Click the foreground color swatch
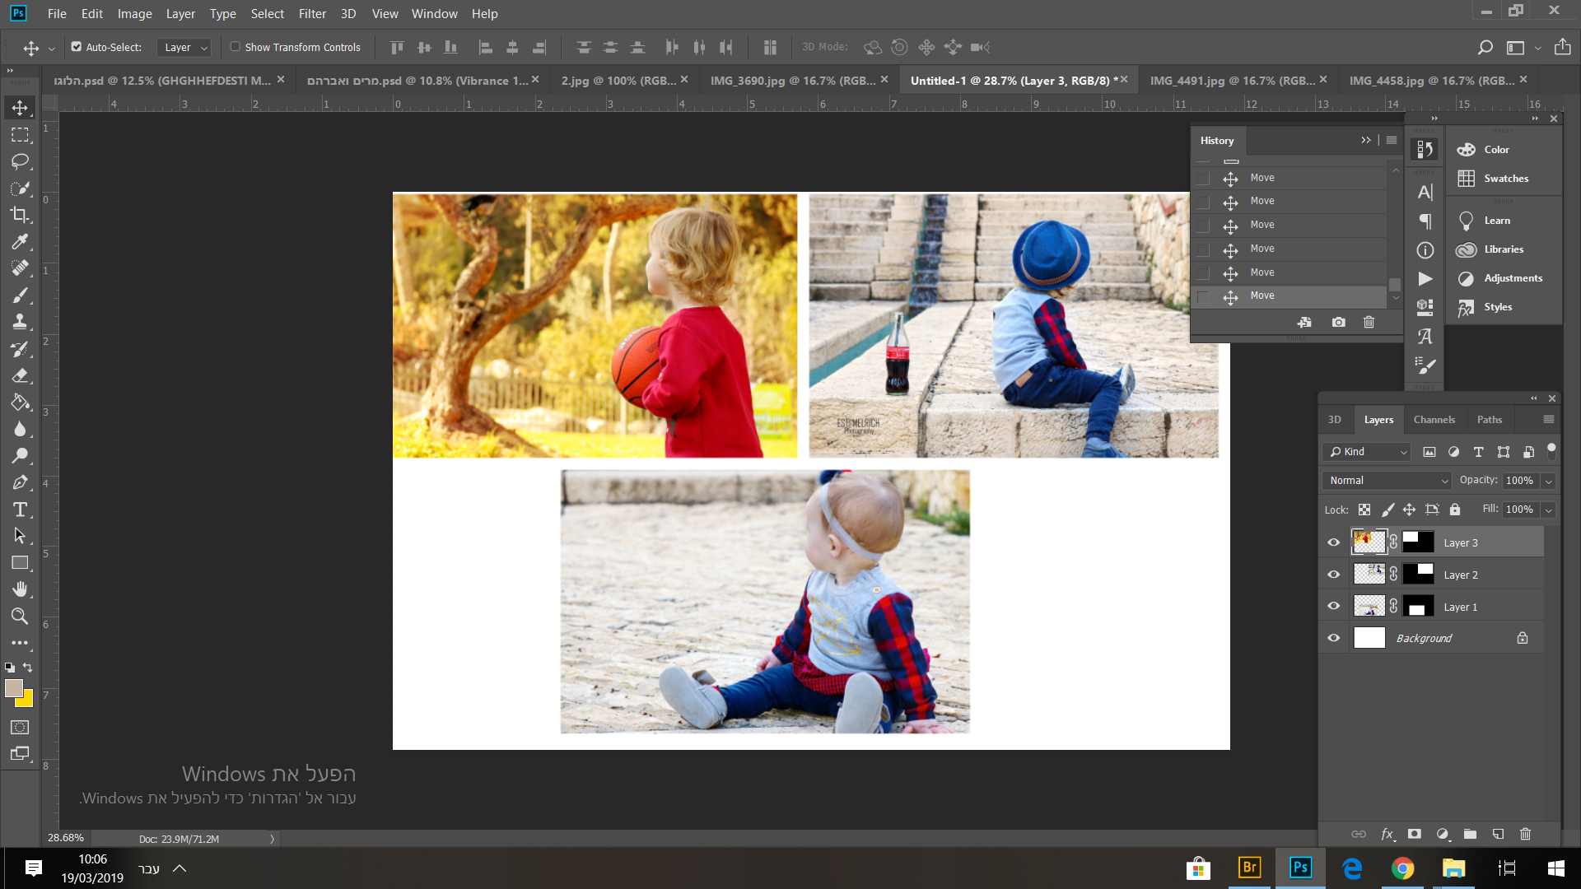The height and width of the screenshot is (889, 1581). (13, 688)
